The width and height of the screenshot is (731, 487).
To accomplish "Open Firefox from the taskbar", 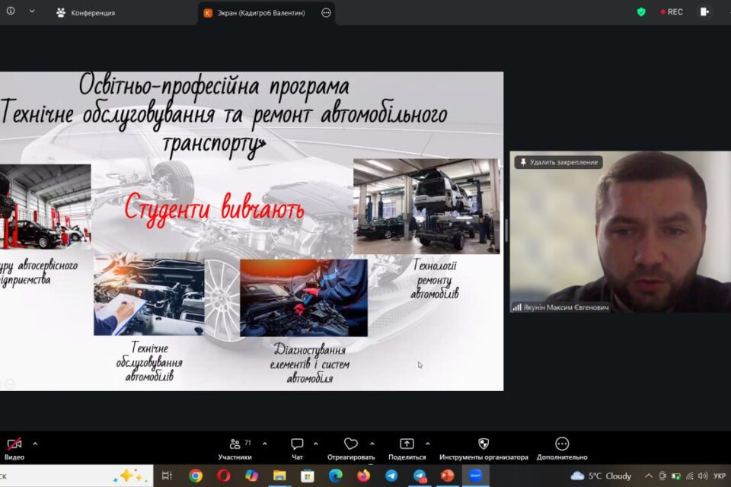I will 364,476.
